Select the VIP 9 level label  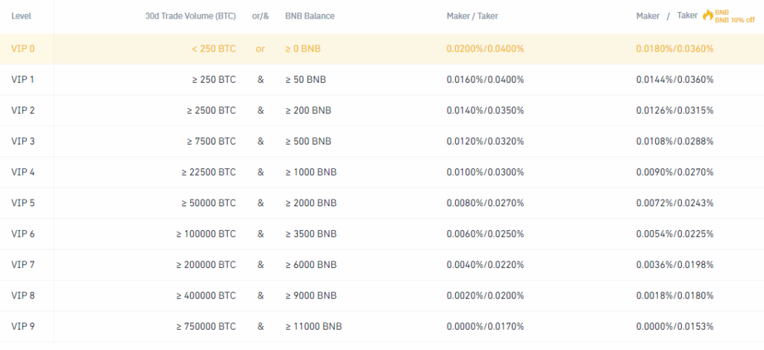23,326
